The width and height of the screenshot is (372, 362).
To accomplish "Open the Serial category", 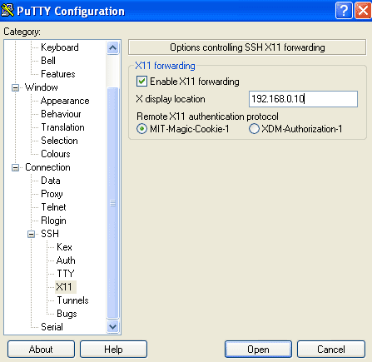I will (x=52, y=327).
